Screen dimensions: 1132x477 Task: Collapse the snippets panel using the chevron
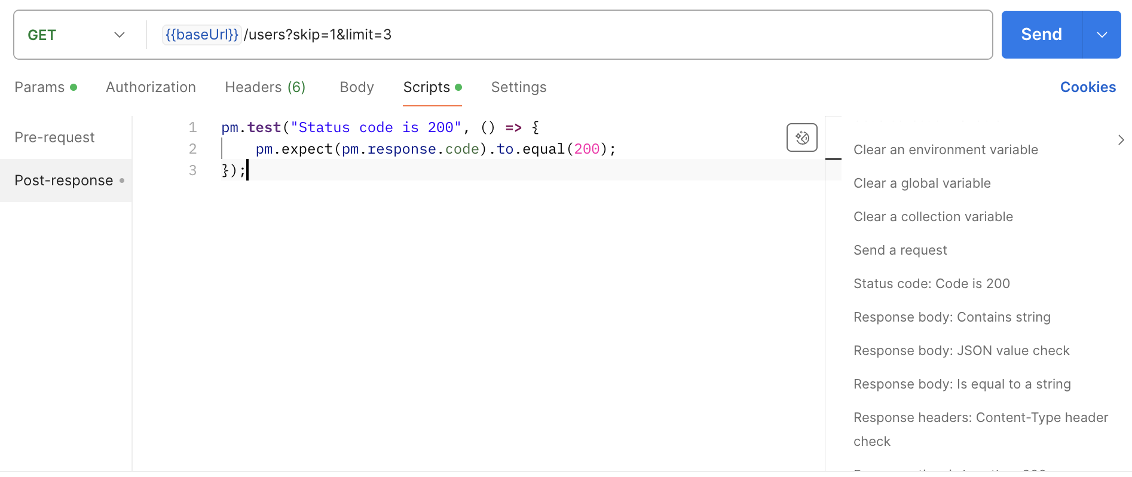click(x=1121, y=140)
